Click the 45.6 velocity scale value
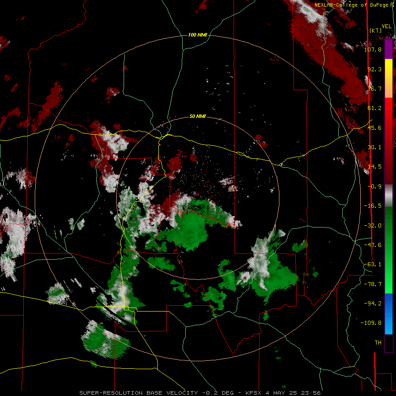Viewport: 396px width, 396px height. tap(374, 128)
